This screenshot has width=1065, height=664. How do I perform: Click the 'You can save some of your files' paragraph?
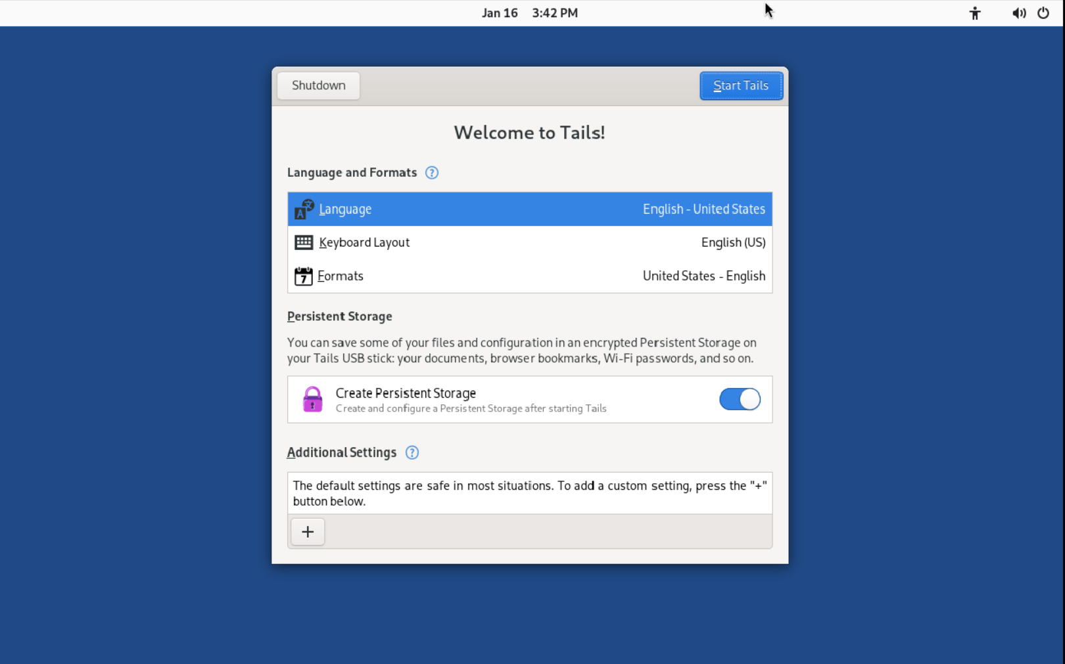click(522, 350)
